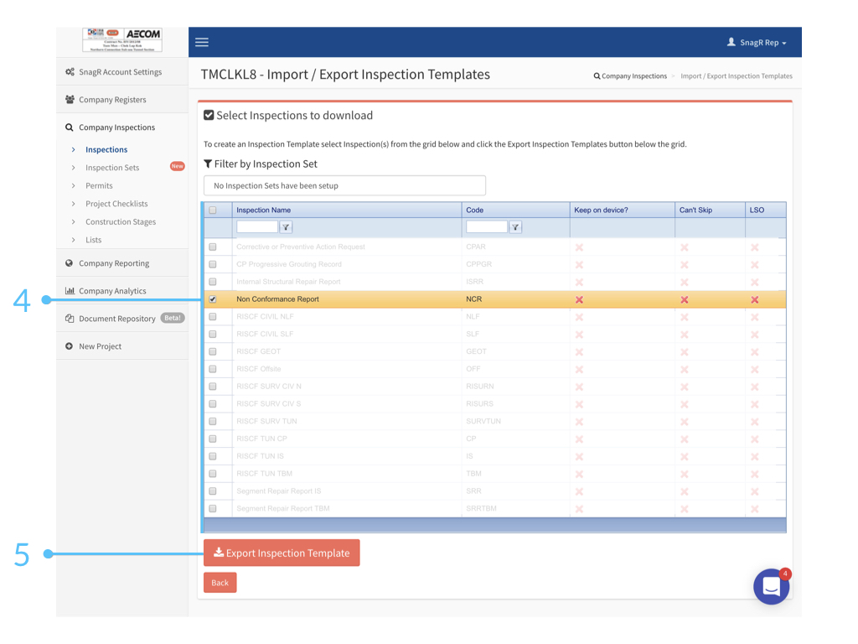Click the Code filter funnel icon

(515, 226)
